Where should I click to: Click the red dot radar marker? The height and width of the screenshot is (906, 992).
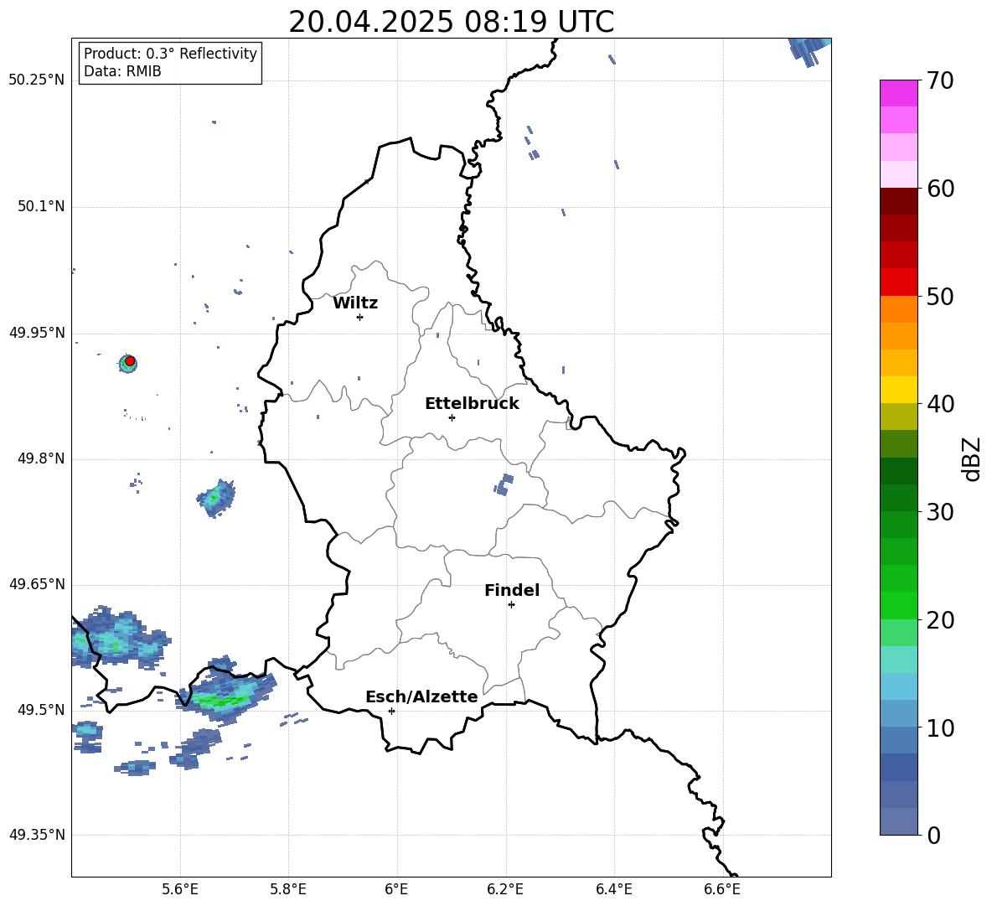(x=130, y=360)
